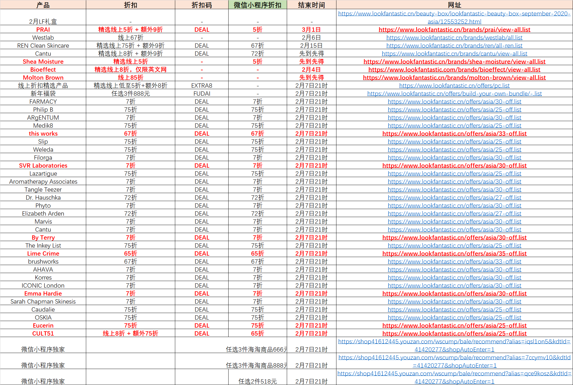The height and width of the screenshot is (385, 573).
Task: Select the OSKIA product cell
Action: [x=43, y=318]
